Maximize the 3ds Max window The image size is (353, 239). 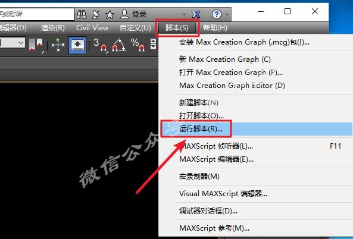click(288, 11)
